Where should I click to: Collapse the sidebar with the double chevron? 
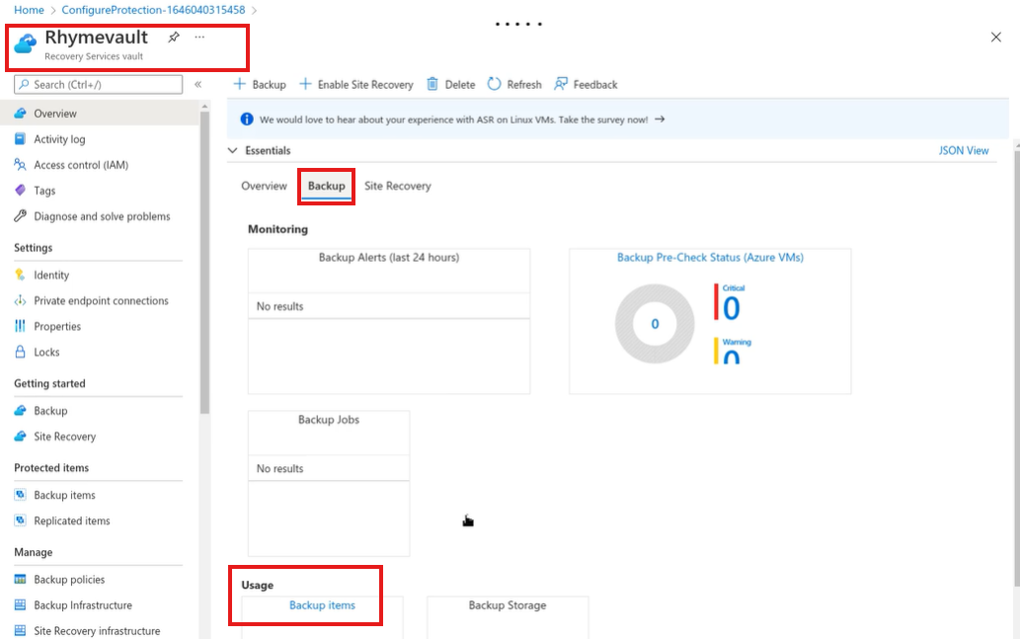pos(197,84)
